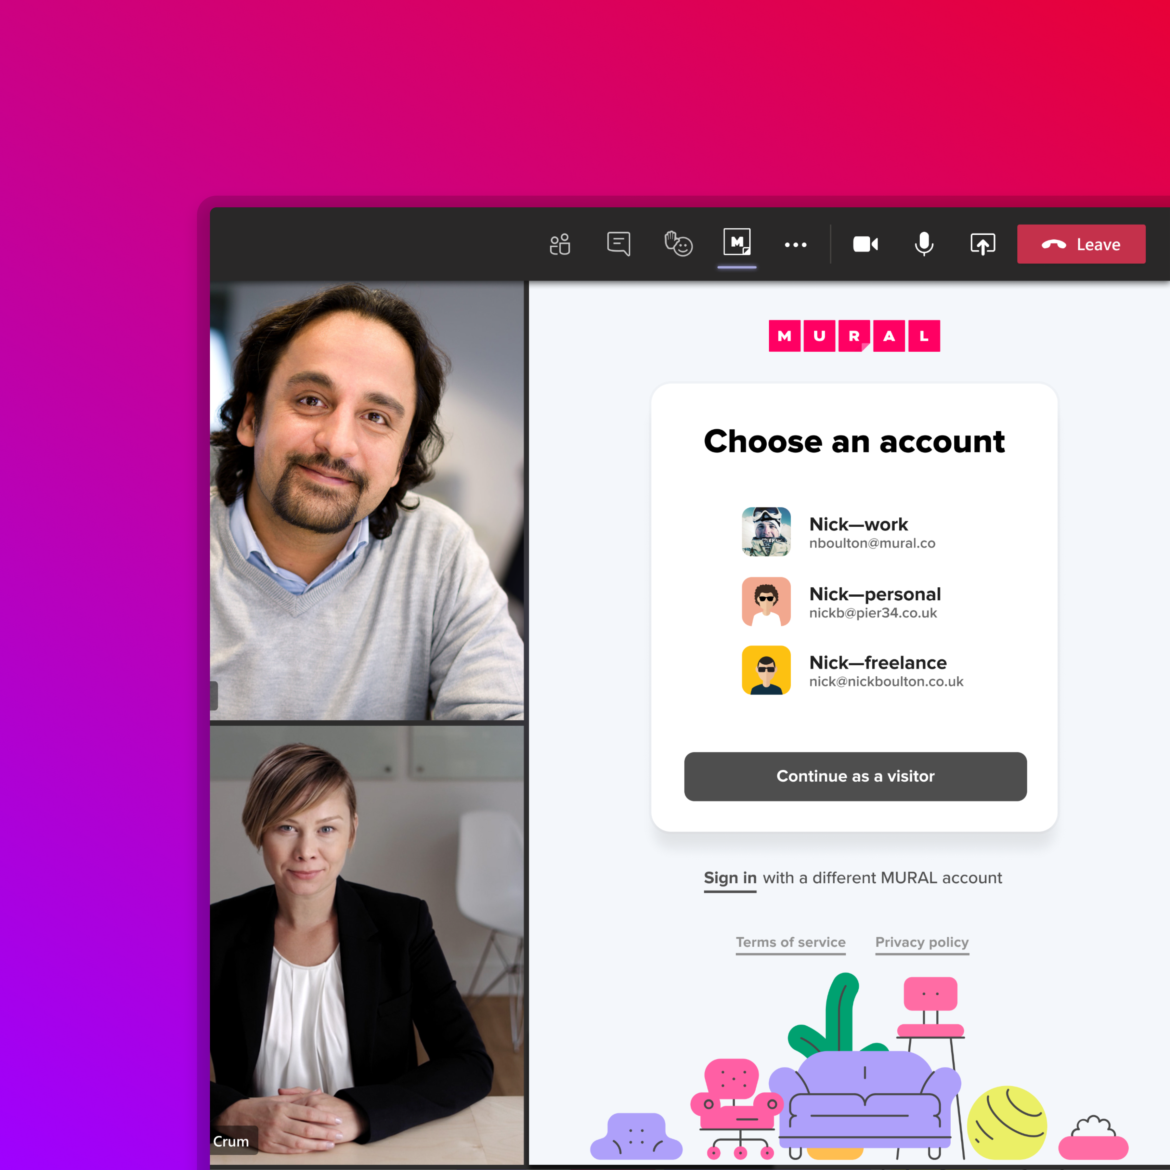Screen dimensions: 1170x1170
Task: Select the MURAL app toolbar icon
Action: point(736,243)
